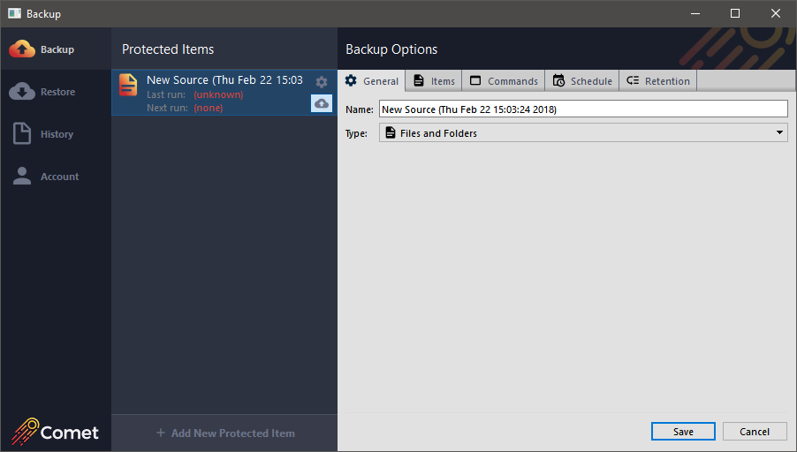797x452 pixels.
Task: Click the cloud backup-now icon on New Source
Action: [322, 103]
